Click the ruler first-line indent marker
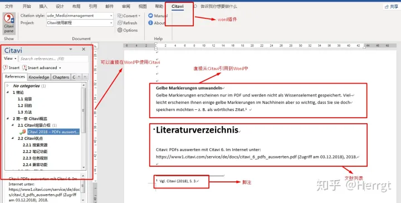401x203 pixels. (156, 44)
